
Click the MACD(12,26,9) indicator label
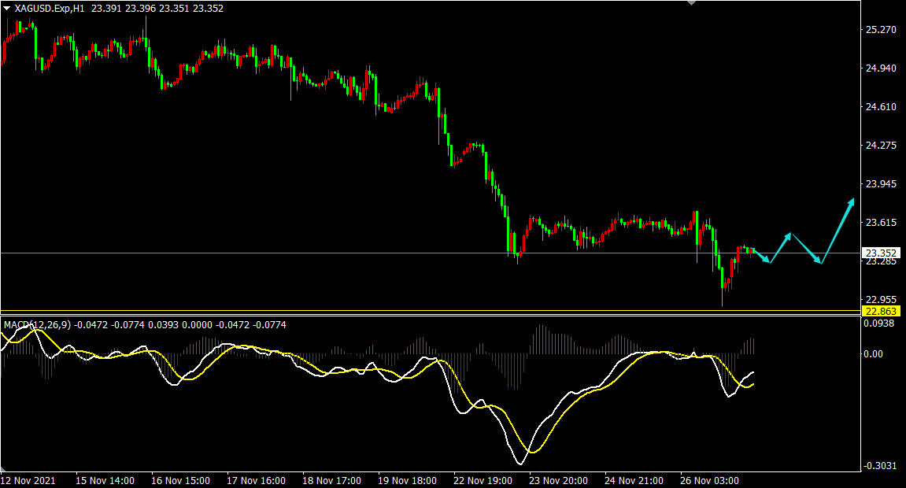pos(36,324)
